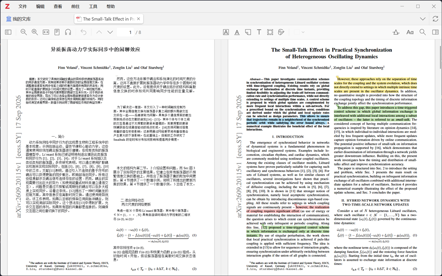The height and width of the screenshot is (276, 442).
Task: Start read aloud with headphones icon
Action: point(68,32)
